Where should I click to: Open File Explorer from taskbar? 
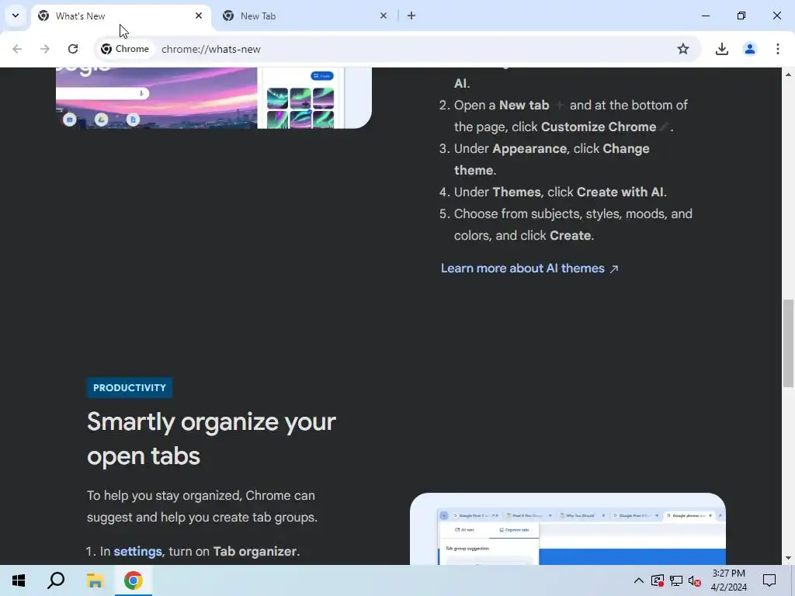95,580
